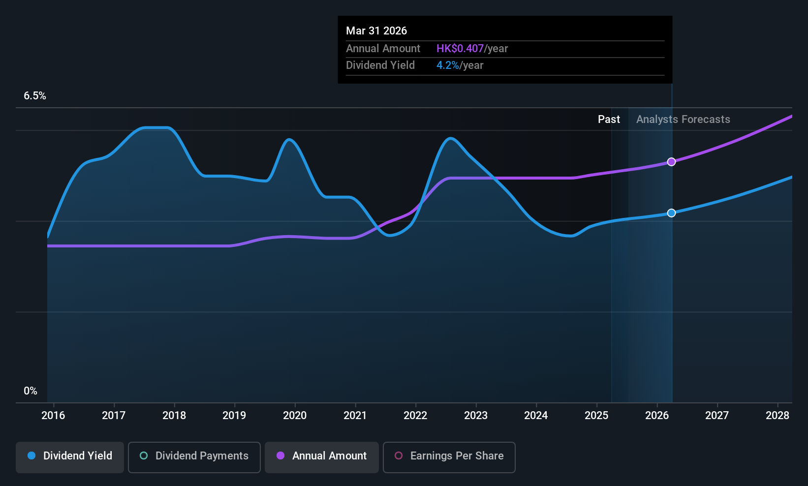Click the 2025 x-axis label
808x486 pixels.
tap(596, 416)
